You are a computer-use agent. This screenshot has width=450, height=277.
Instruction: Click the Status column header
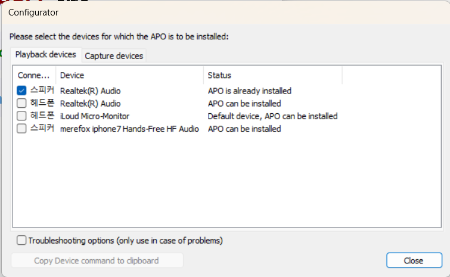[x=272, y=75]
